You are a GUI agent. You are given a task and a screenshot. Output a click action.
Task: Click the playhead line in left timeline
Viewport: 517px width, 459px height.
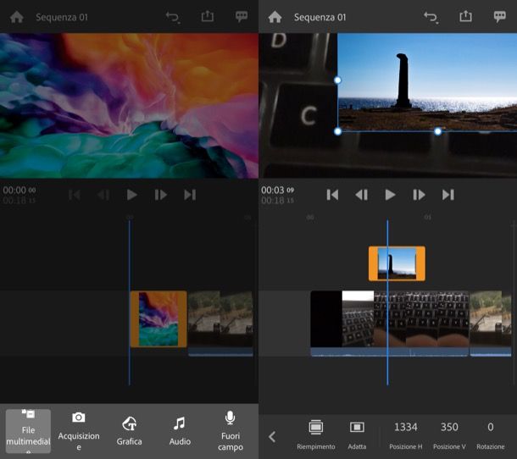[129, 302]
